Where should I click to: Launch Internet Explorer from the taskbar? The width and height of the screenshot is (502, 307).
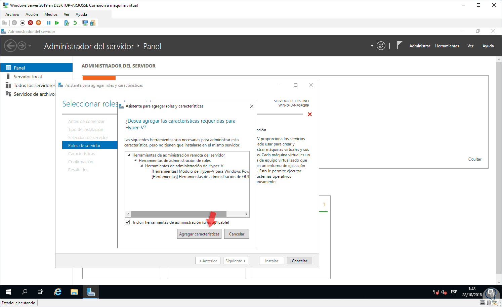click(x=58, y=292)
